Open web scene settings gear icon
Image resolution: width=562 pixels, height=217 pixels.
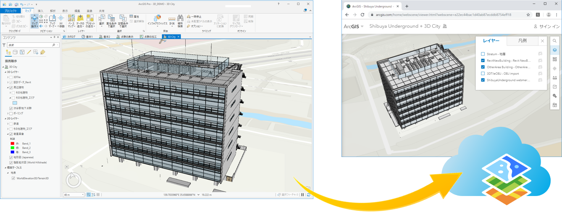[554, 96]
